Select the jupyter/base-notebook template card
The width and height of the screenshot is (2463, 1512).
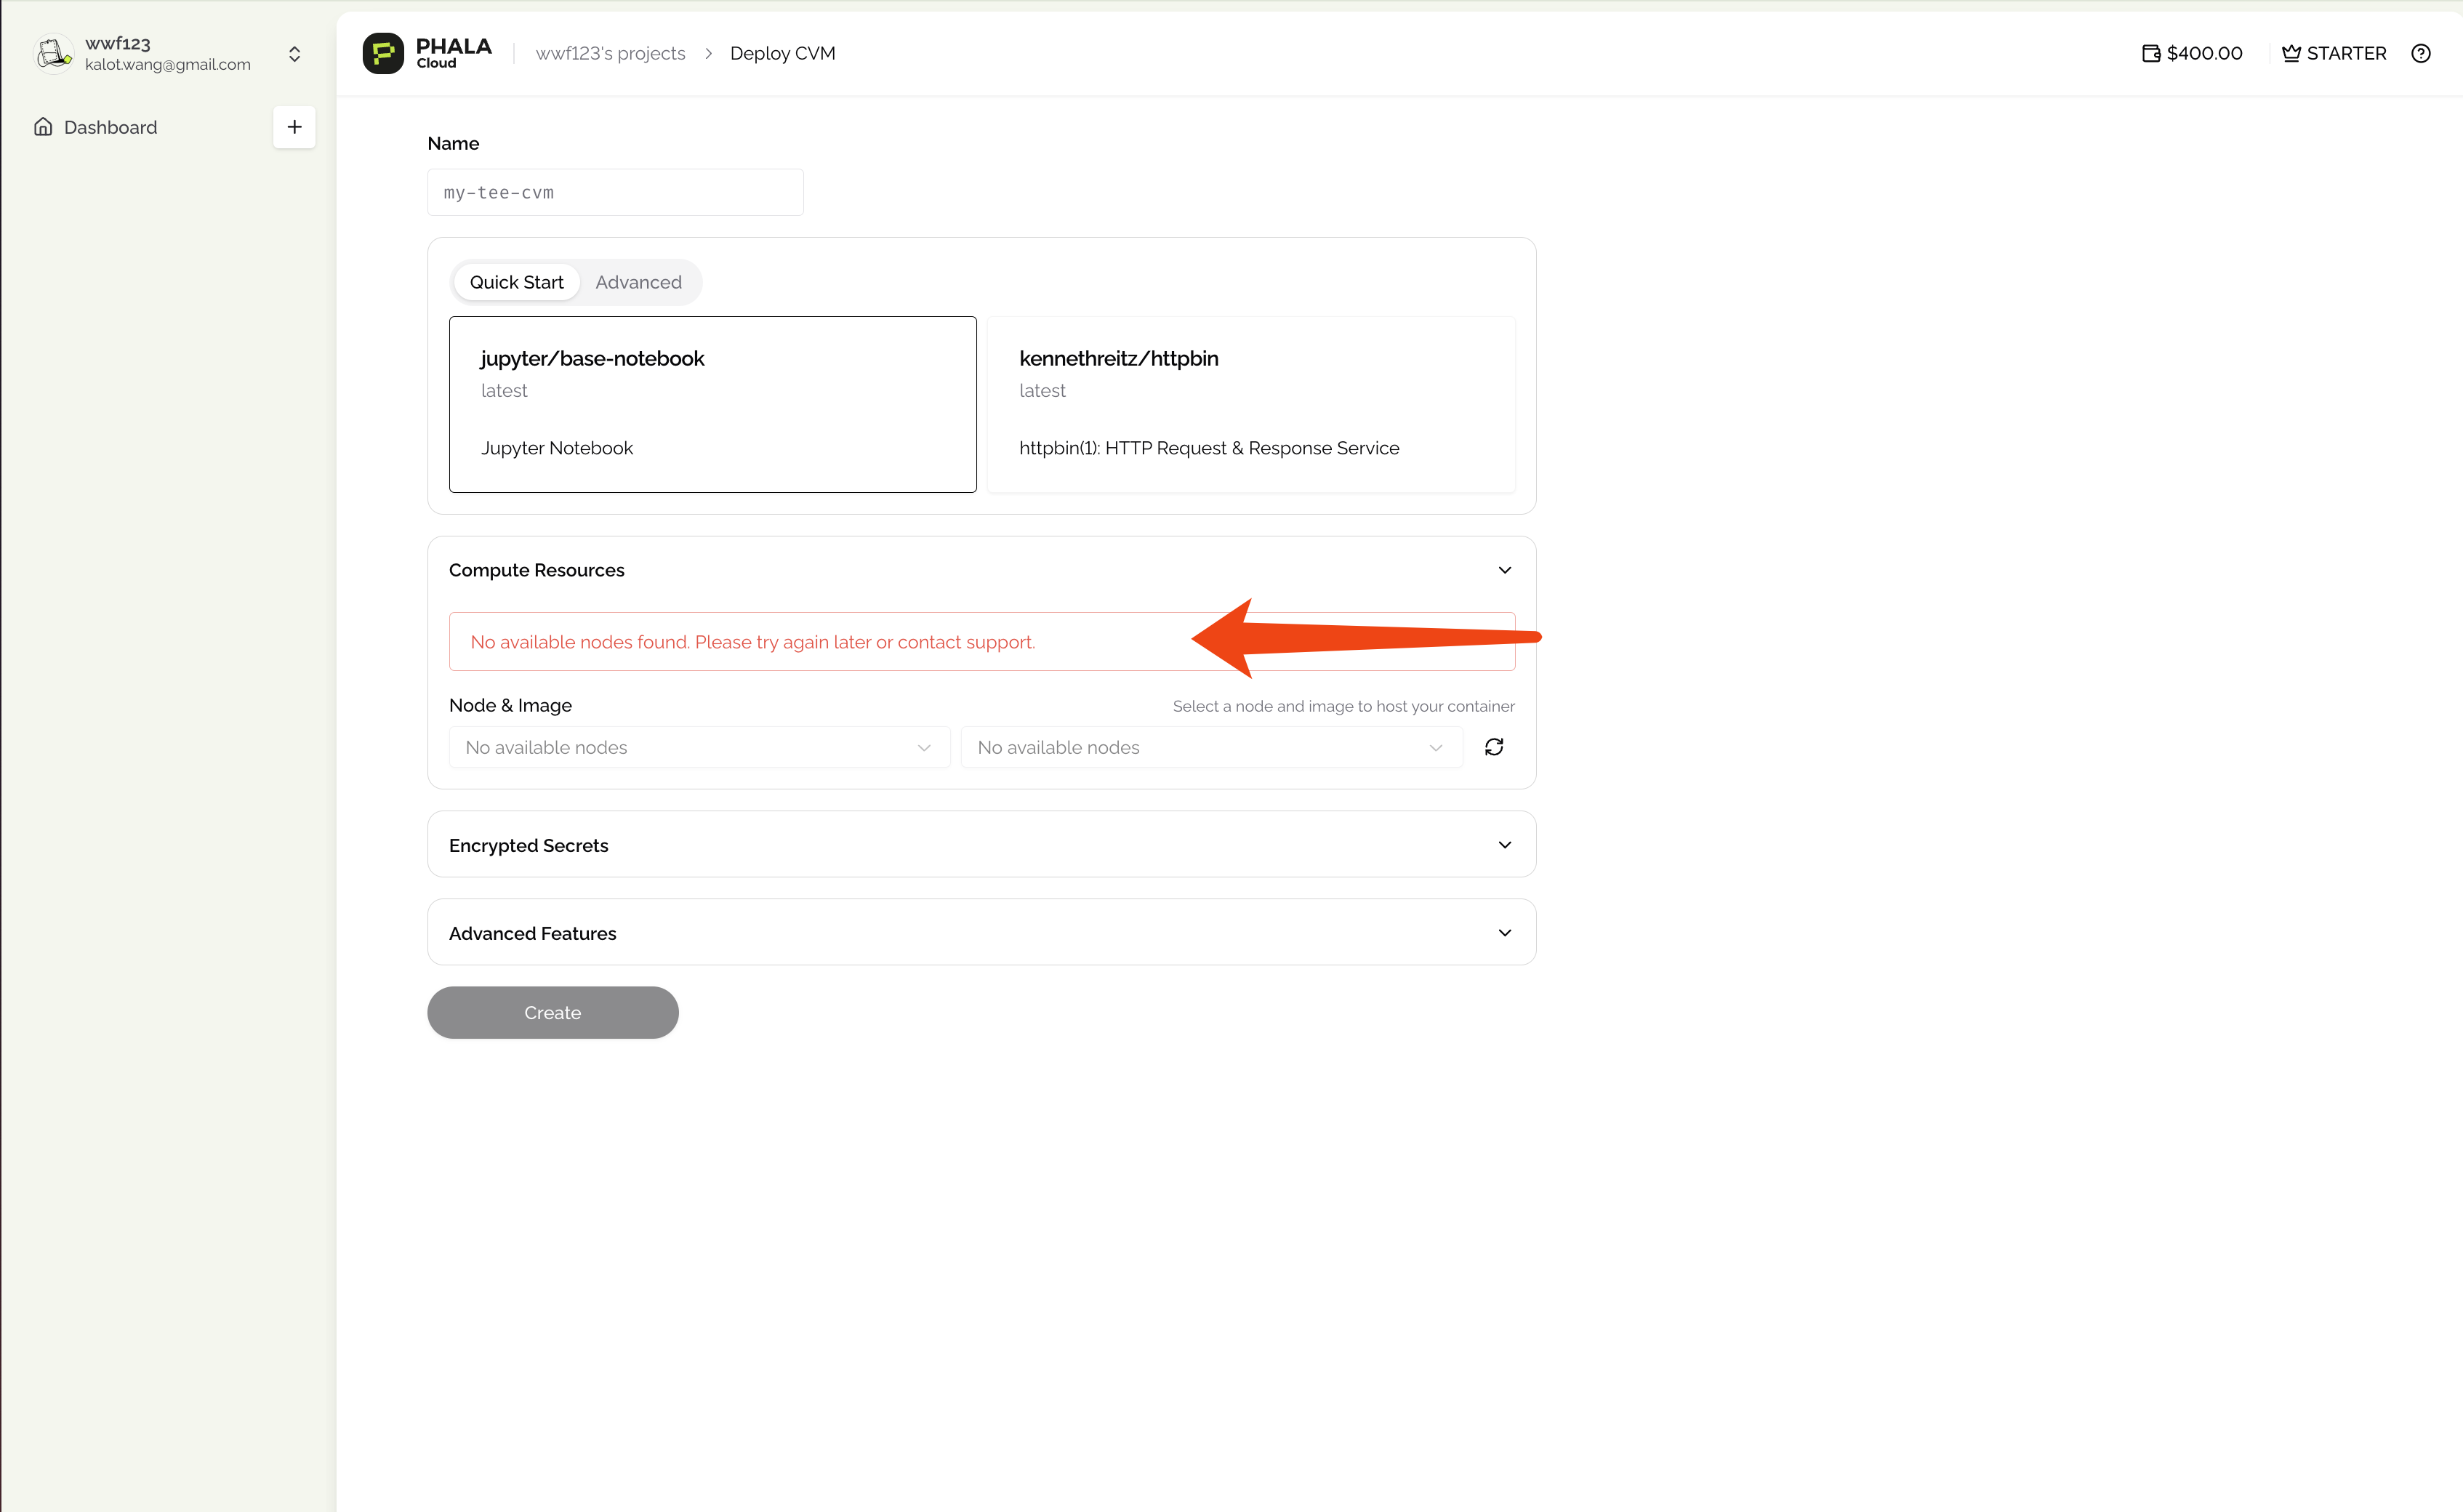click(x=712, y=404)
